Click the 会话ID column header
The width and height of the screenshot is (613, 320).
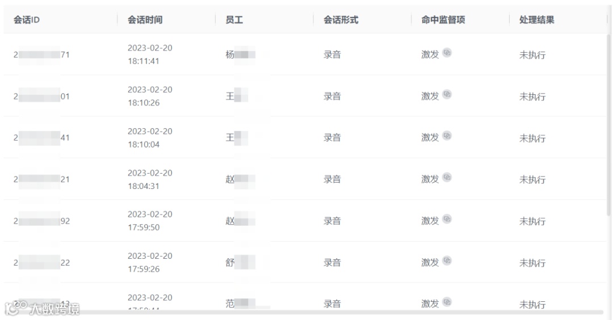[27, 20]
